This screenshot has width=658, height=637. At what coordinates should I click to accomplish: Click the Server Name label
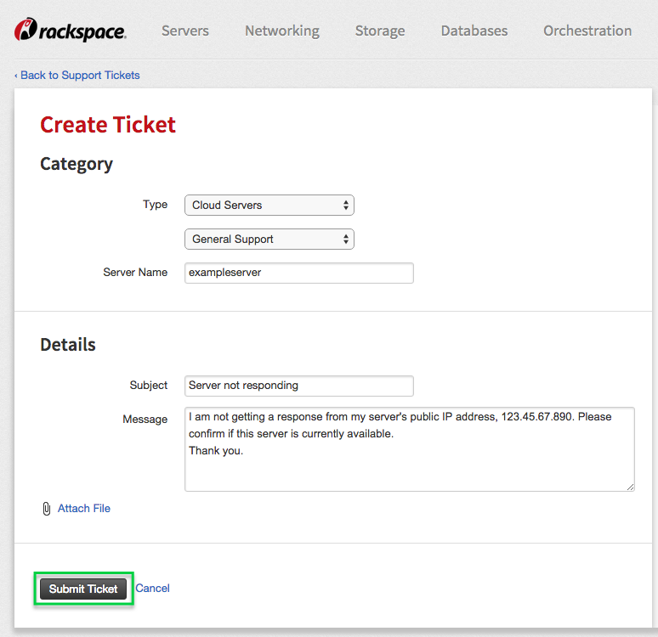135,272
